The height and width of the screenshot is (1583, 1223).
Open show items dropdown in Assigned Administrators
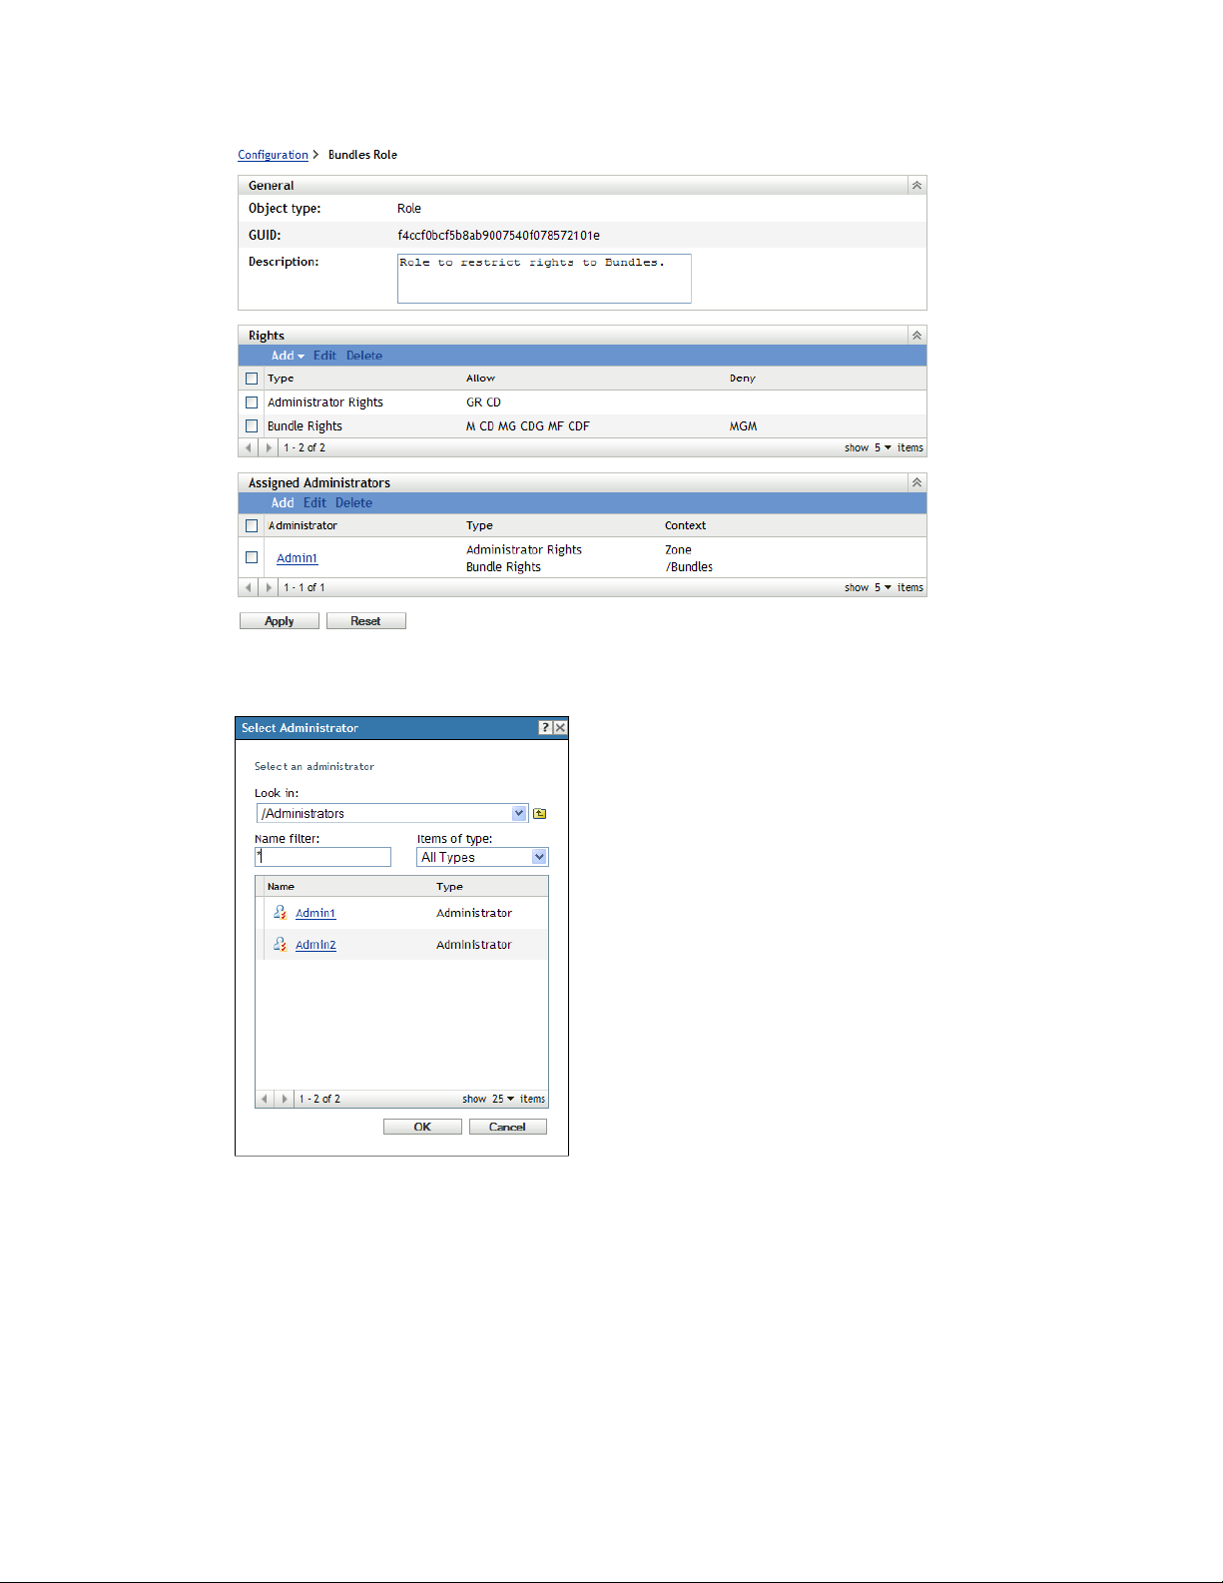coord(883,587)
